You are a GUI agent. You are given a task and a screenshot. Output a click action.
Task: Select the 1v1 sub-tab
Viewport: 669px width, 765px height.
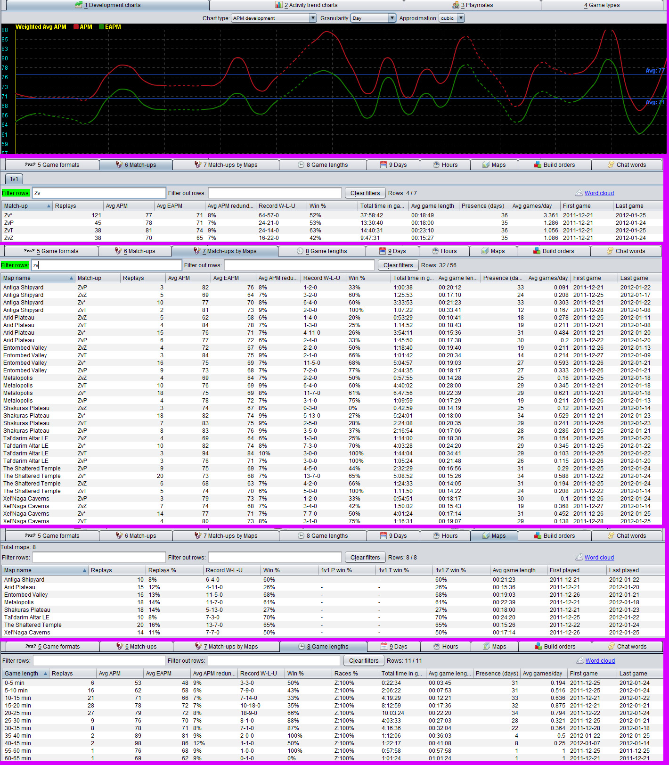pos(14,179)
